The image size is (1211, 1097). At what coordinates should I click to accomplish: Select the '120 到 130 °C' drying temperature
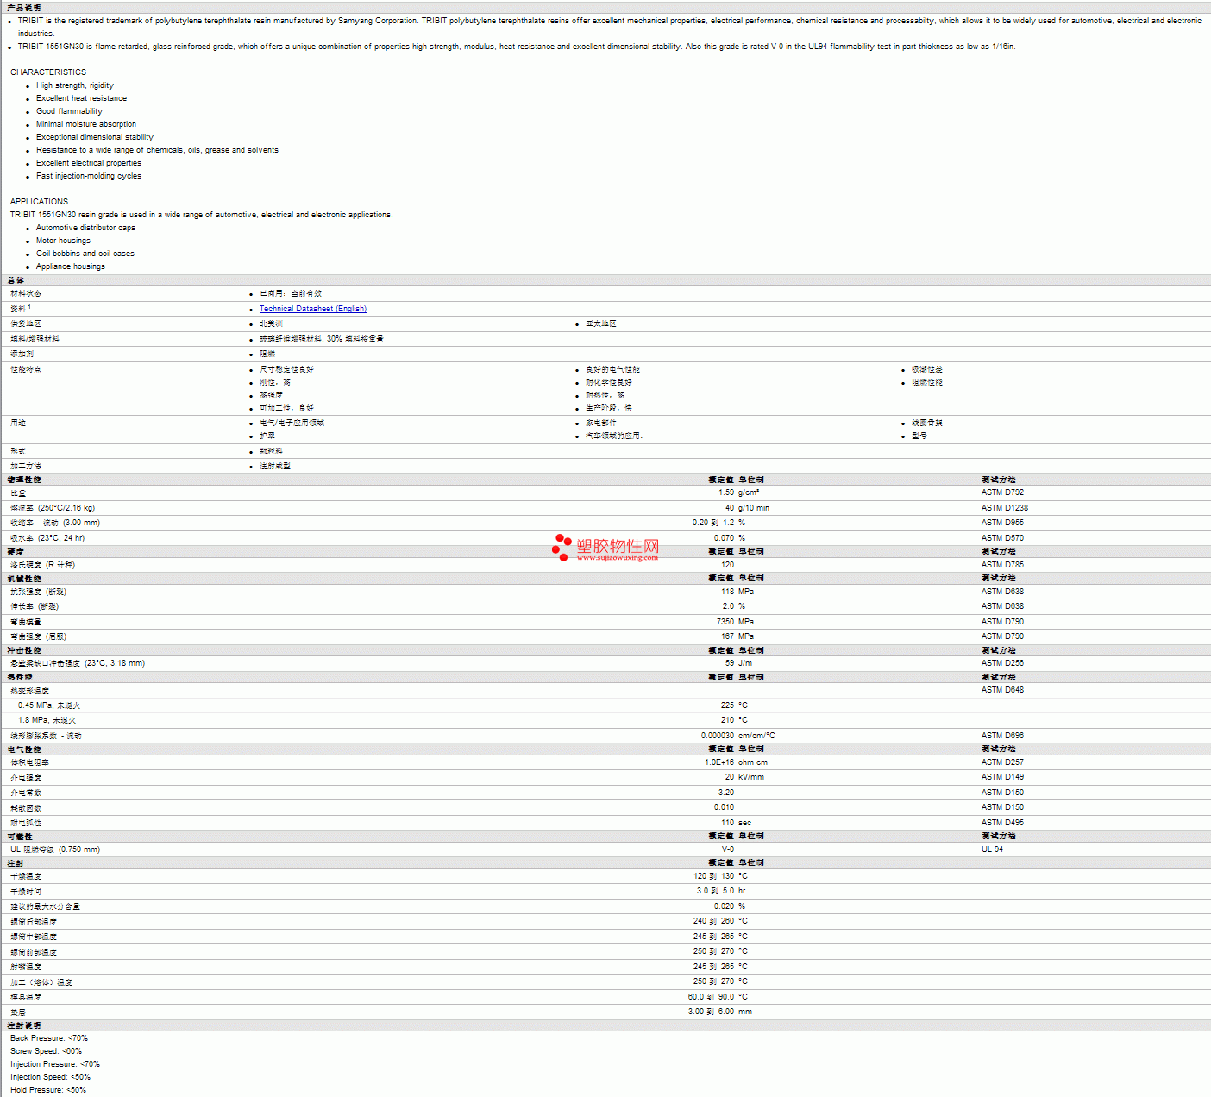tap(720, 876)
